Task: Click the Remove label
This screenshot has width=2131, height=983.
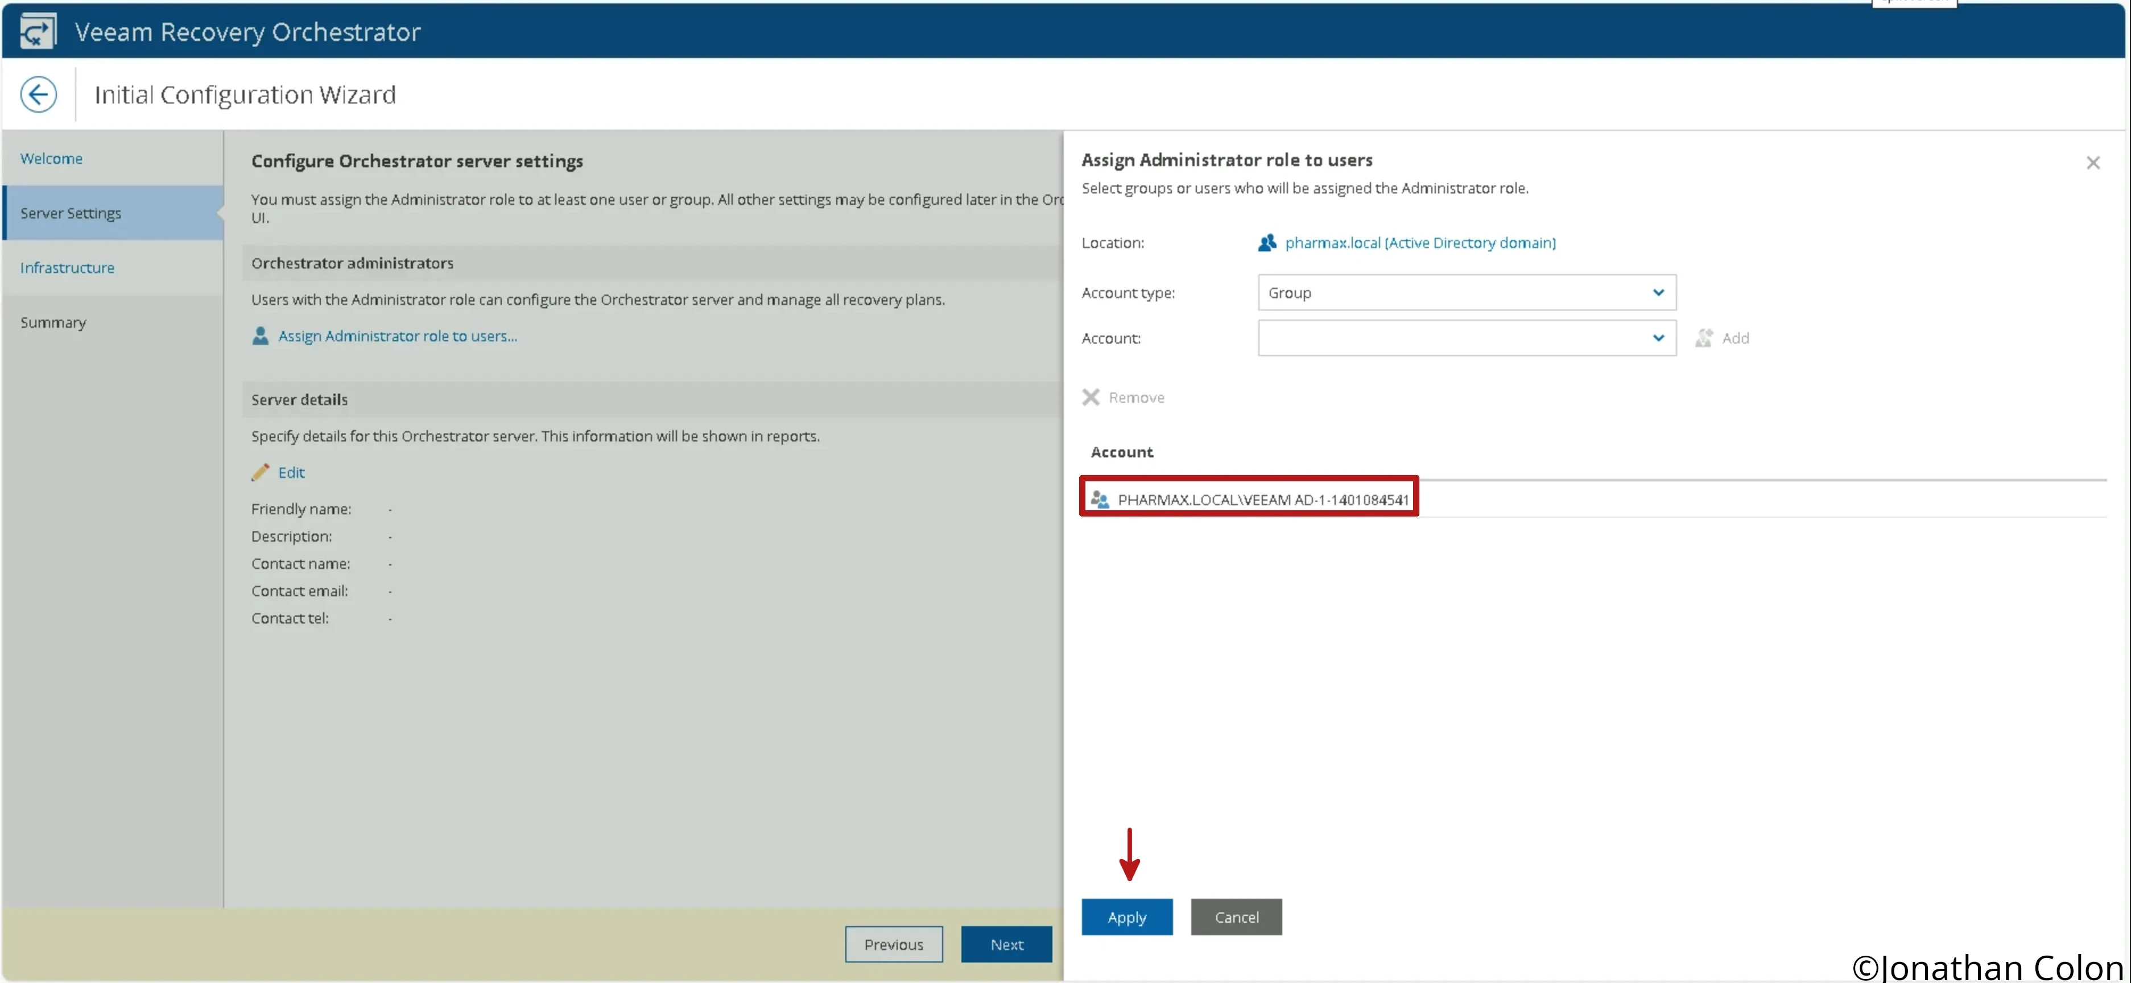Action: click(1136, 397)
